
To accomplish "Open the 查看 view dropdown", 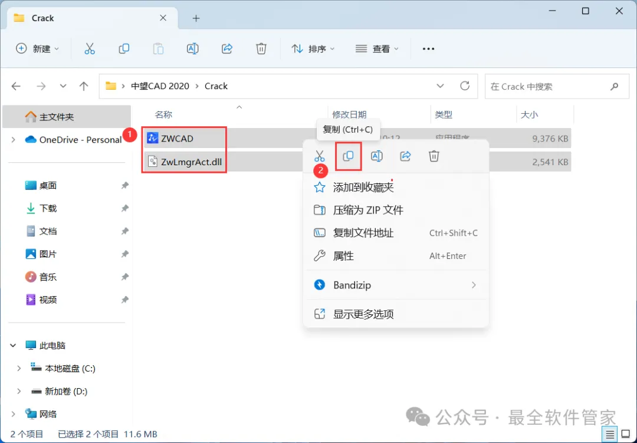I will click(x=377, y=49).
